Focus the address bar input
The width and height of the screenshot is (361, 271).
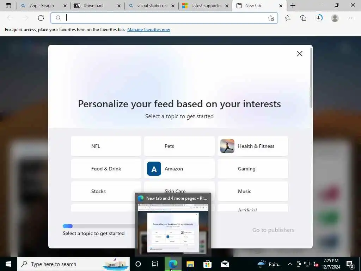tap(164, 18)
